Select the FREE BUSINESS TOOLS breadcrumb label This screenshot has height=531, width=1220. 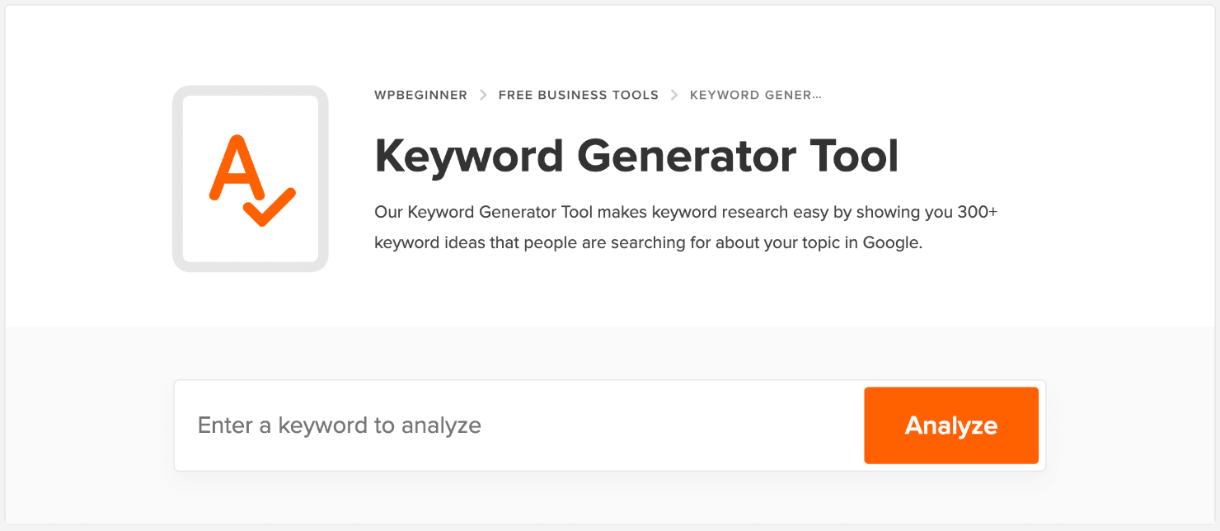[578, 94]
